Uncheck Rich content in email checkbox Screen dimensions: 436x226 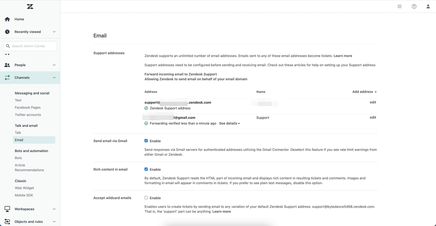[146, 169]
